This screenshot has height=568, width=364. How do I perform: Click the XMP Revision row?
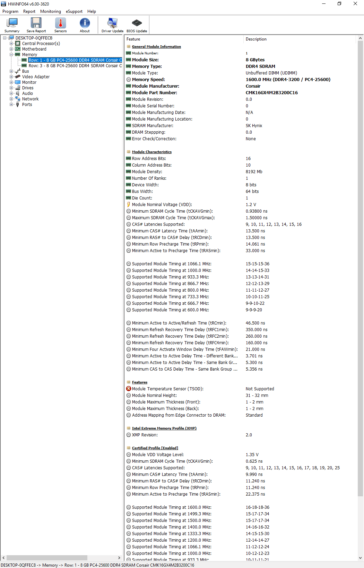[x=241, y=435]
